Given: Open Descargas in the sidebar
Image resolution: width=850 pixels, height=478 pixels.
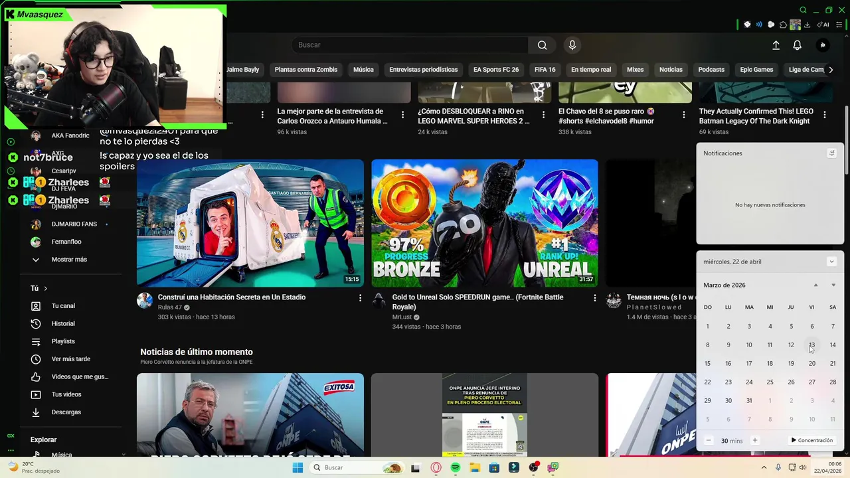Looking at the screenshot, I should (x=66, y=412).
